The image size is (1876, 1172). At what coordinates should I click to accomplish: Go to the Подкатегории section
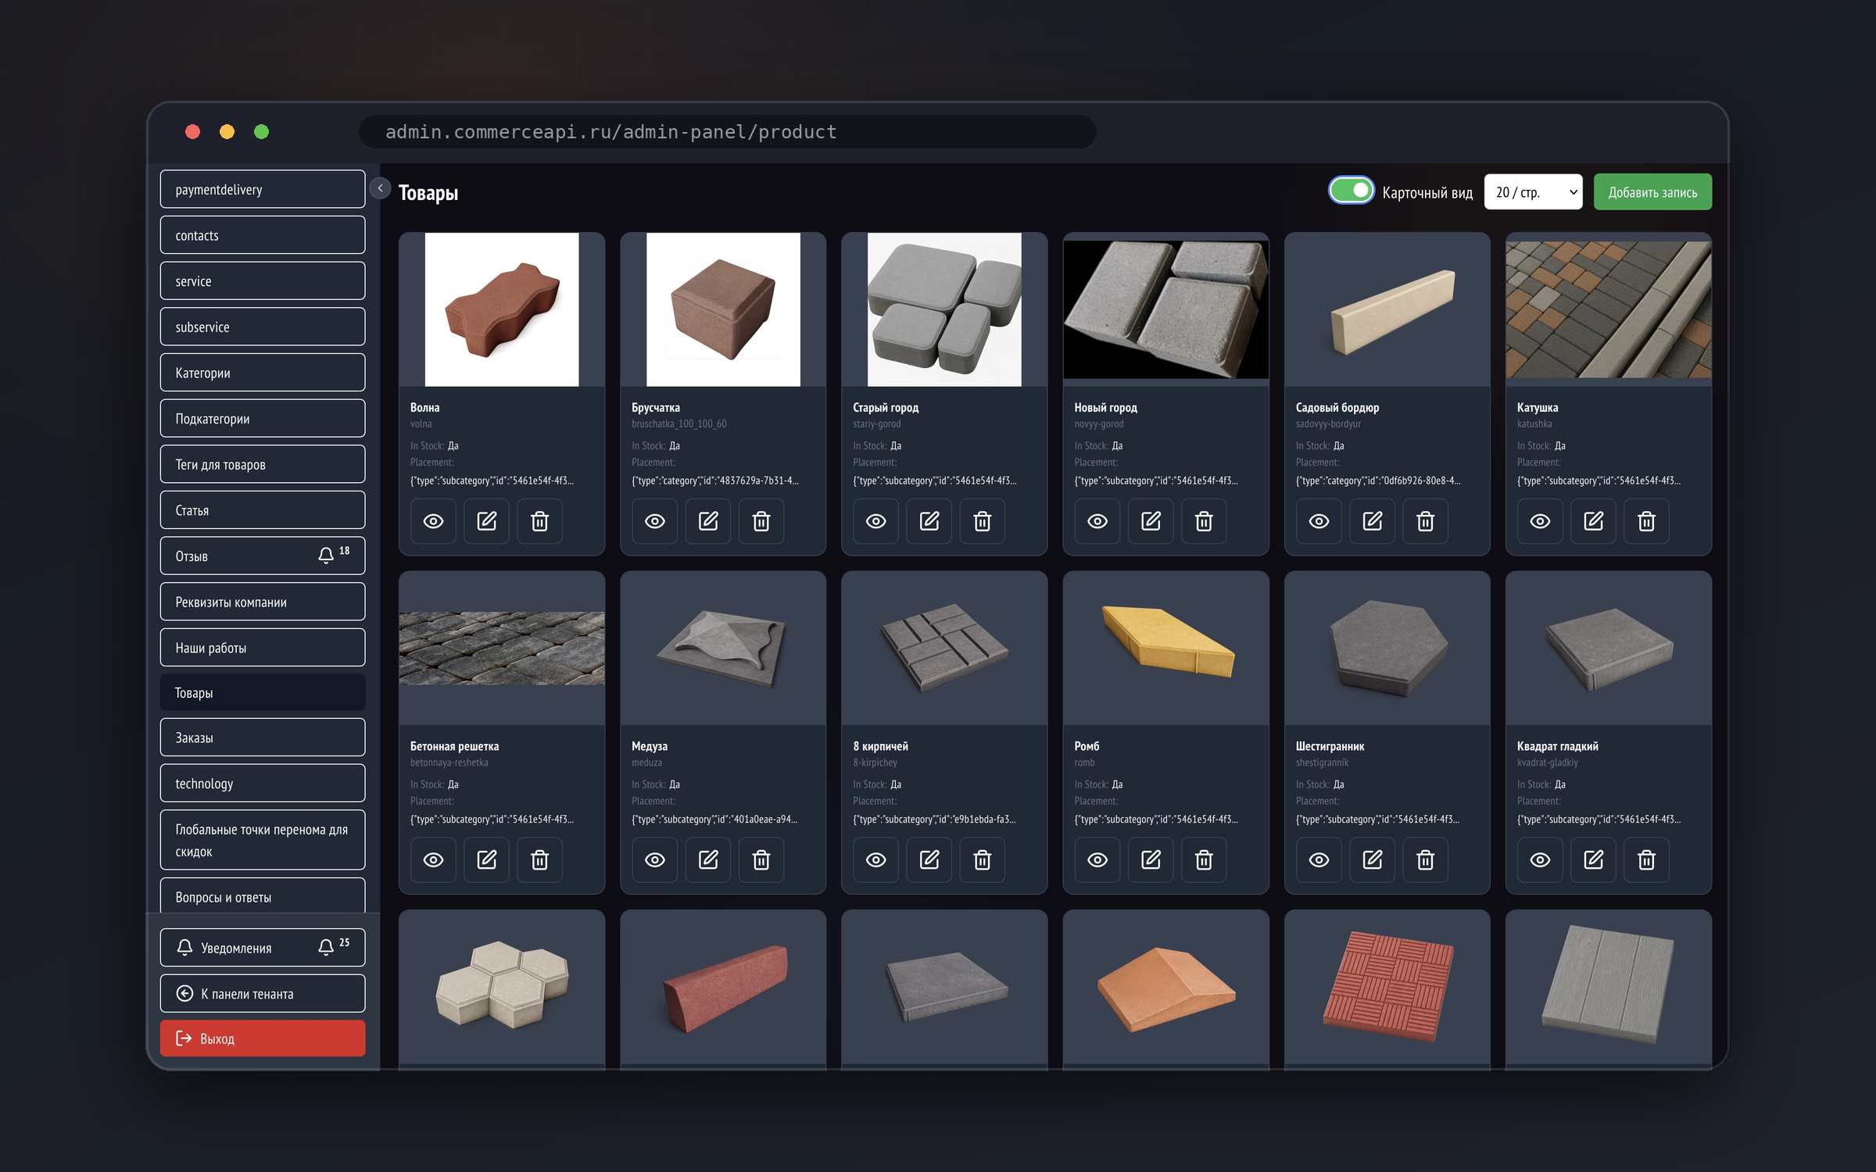click(263, 419)
